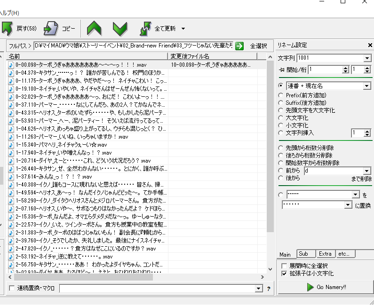Image resolution: width=374 pixels, height=305 pixels.
Task: Click the 変更後ファイル名 column header
Action: click(213, 56)
